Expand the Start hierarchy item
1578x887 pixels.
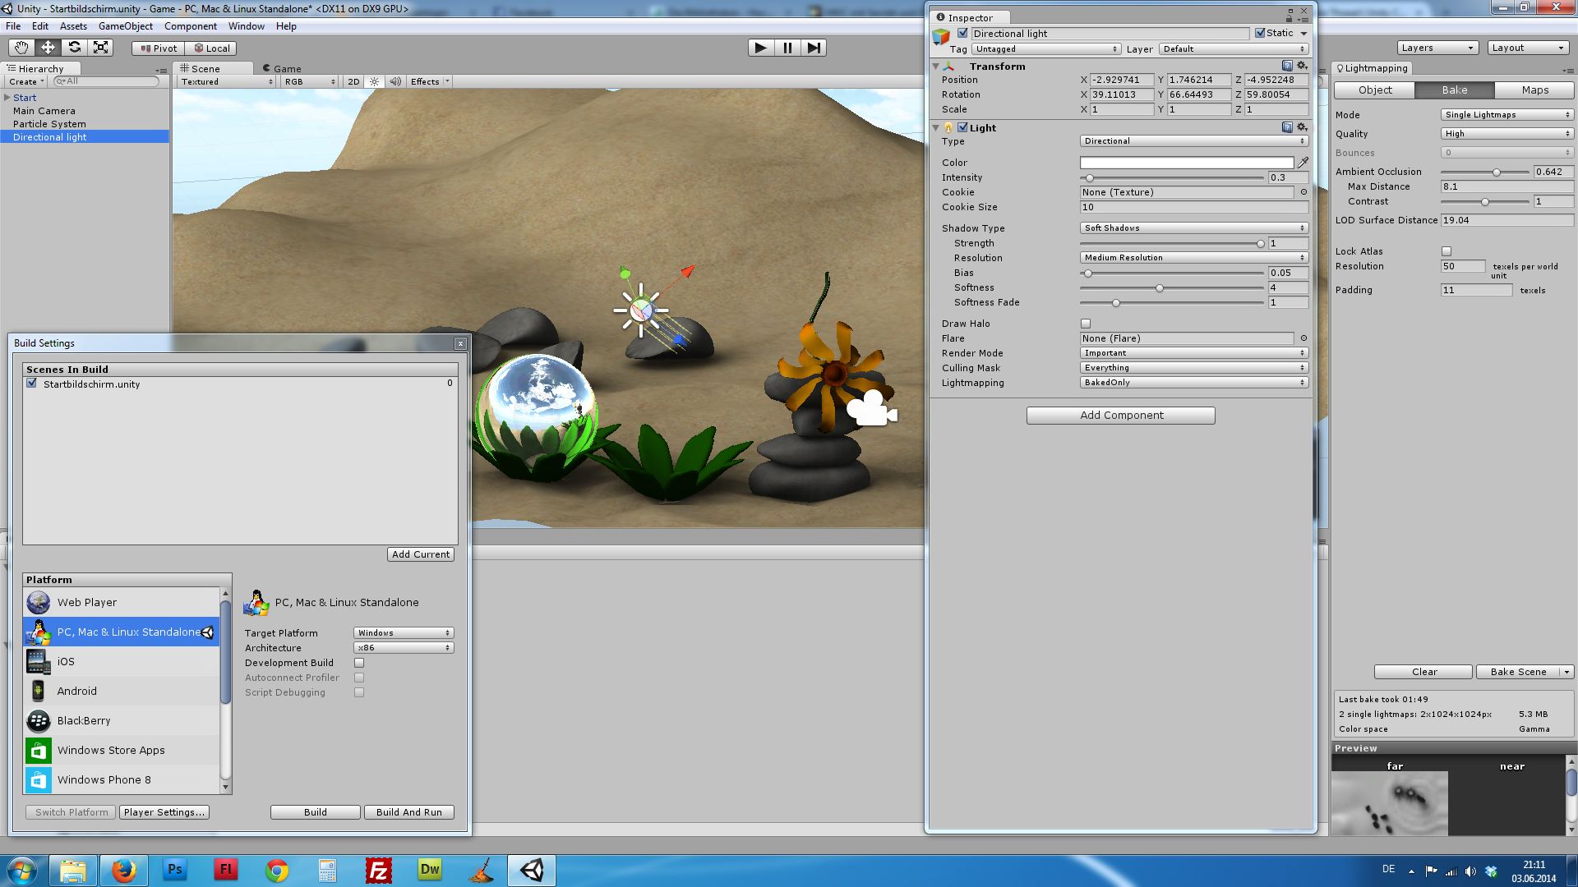[7, 98]
